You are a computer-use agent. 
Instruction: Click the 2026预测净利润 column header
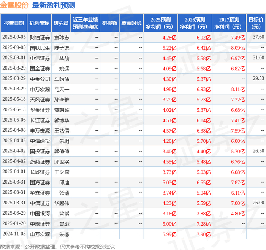click(x=195, y=23)
